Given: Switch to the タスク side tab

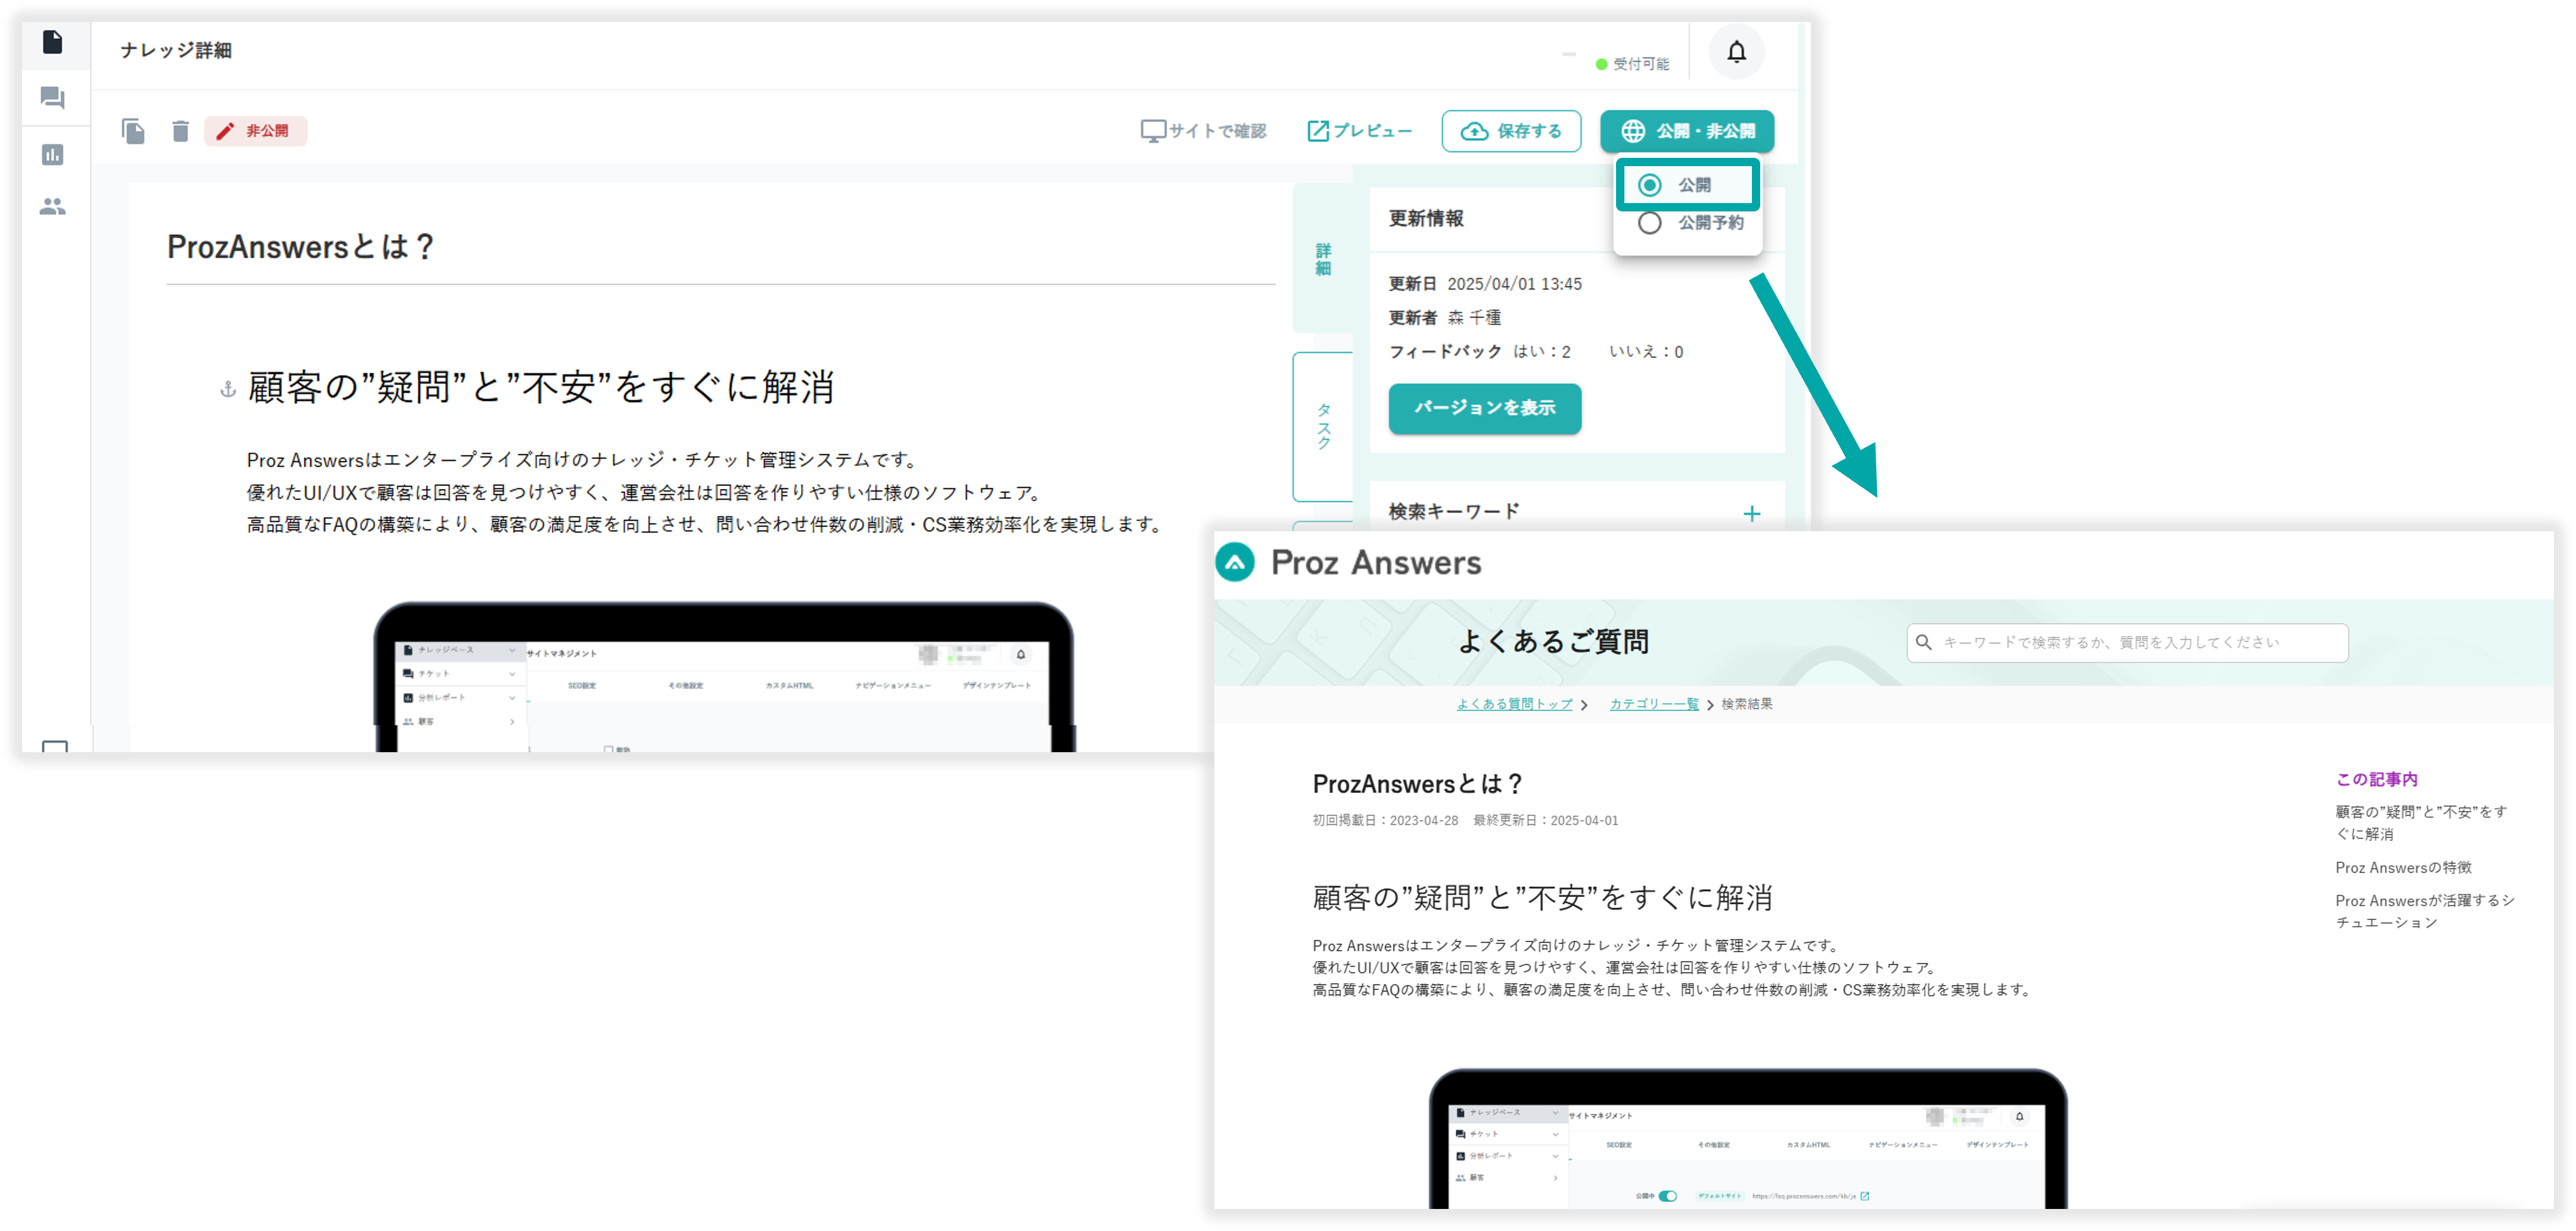Looking at the screenshot, I should point(1323,426).
